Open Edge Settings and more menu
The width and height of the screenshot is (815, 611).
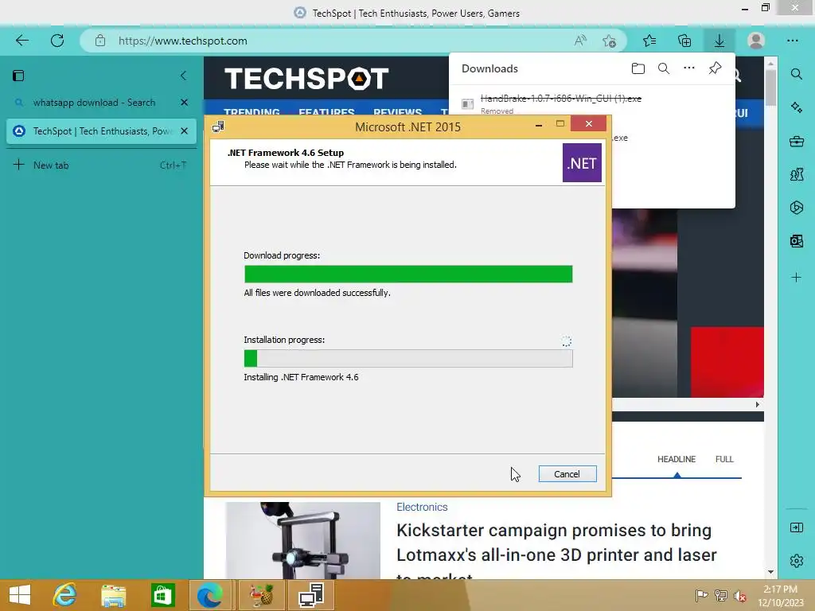click(792, 41)
